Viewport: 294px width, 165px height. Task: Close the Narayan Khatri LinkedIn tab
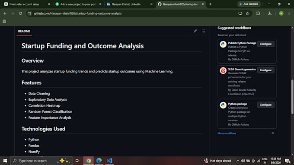coord(151,4)
